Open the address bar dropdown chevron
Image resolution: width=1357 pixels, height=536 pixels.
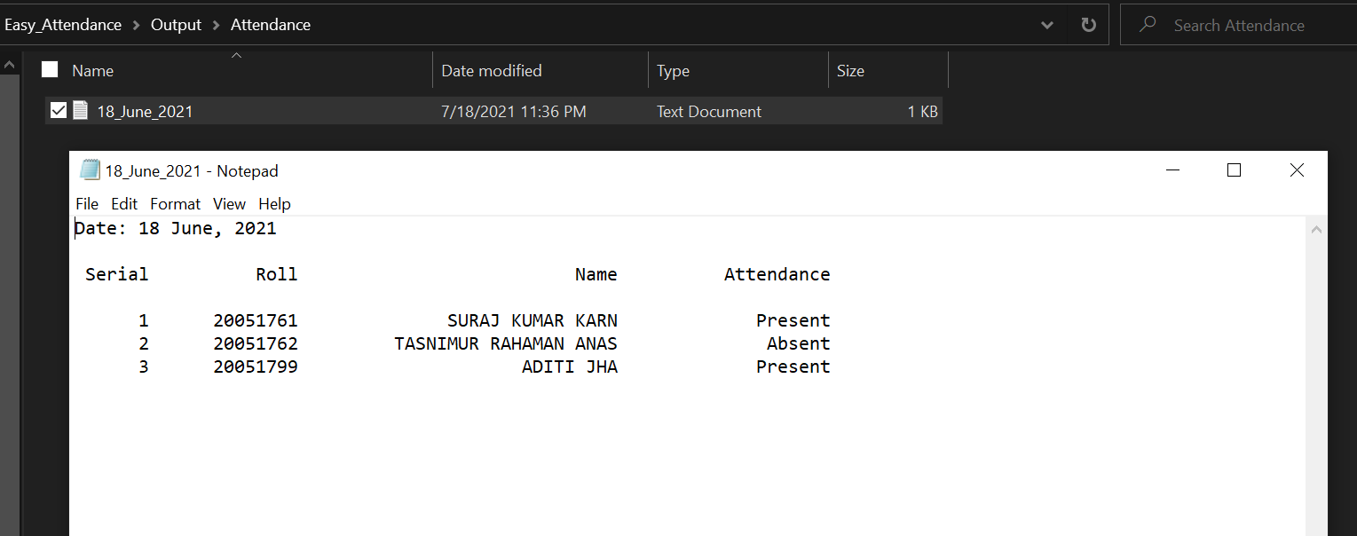1046,25
